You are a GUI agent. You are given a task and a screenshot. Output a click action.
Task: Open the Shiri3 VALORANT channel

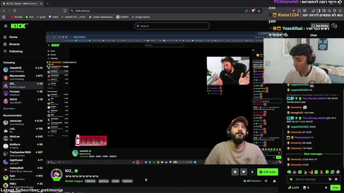click(x=23, y=101)
